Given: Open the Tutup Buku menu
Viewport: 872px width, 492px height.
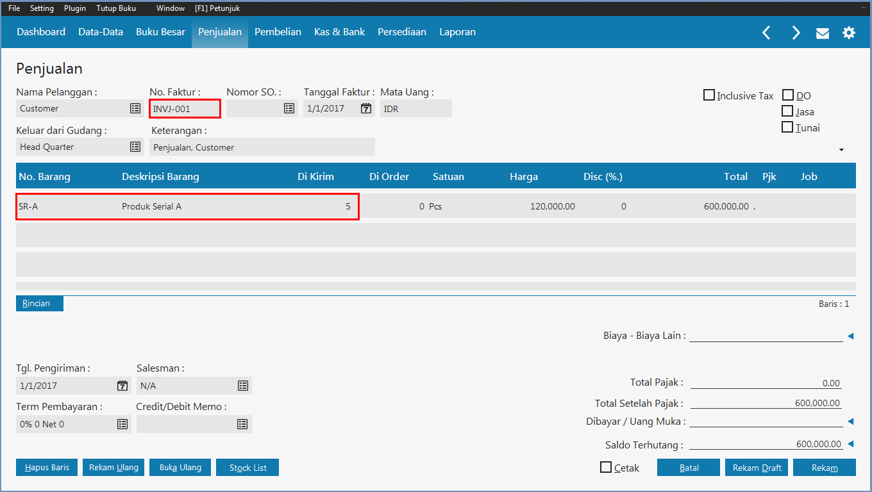Looking at the screenshot, I should click(116, 8).
